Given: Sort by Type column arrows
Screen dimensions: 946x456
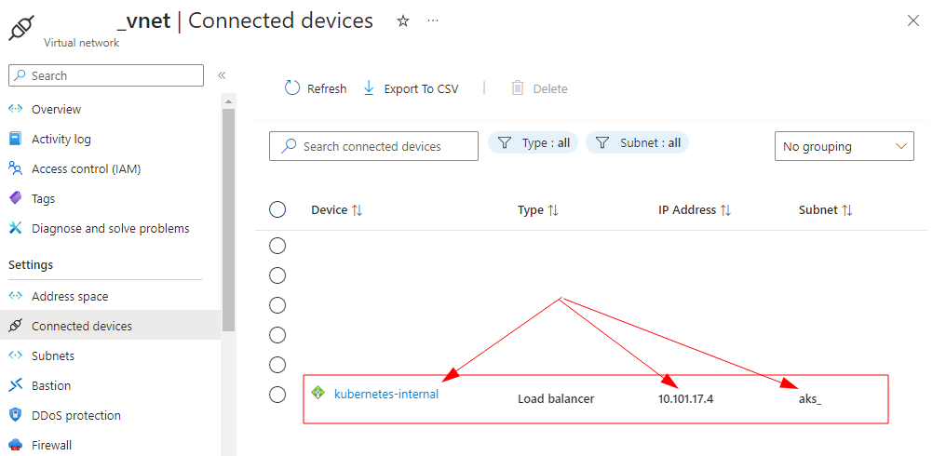Looking at the screenshot, I should pos(553,210).
